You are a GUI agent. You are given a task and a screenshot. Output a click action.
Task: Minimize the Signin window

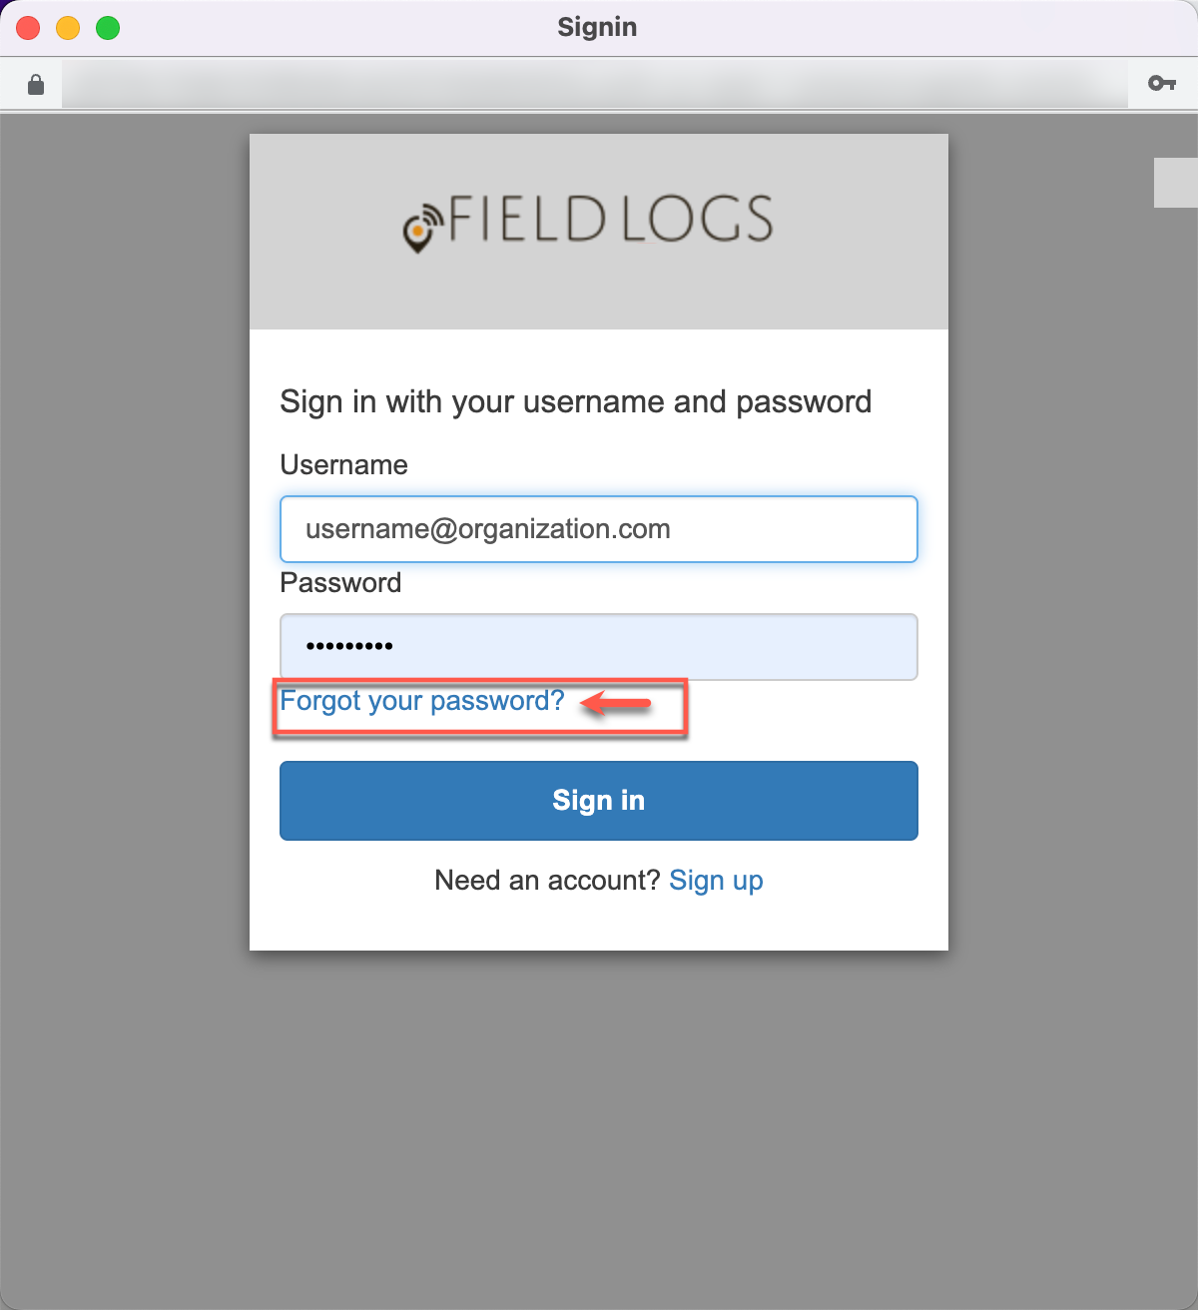[68, 28]
